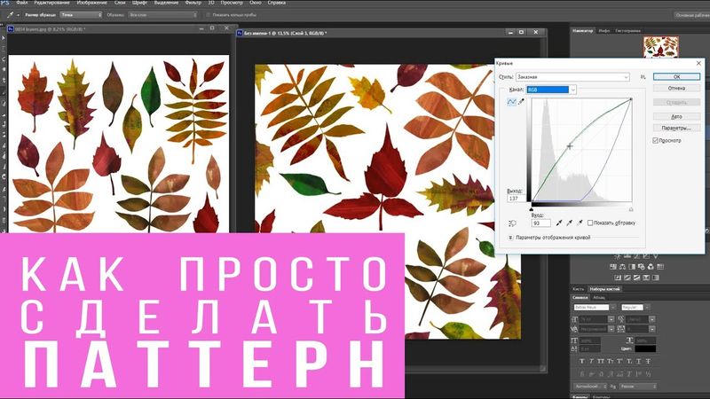Image resolution: width=710 pixels, height=399 pixels.
Task: Add a Vibrance adjustment from the Adjustments panel
Action: pos(656,256)
